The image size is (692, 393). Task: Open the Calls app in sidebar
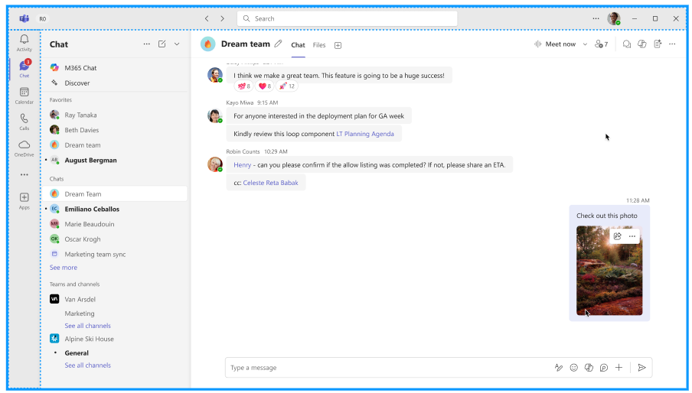24,122
